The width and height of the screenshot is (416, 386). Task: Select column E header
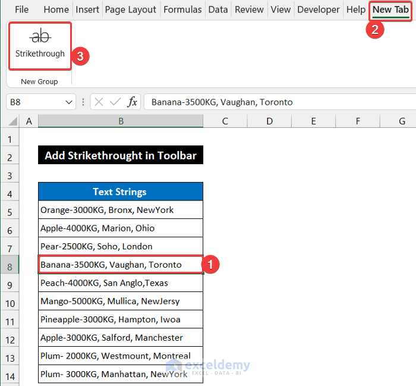pos(313,121)
